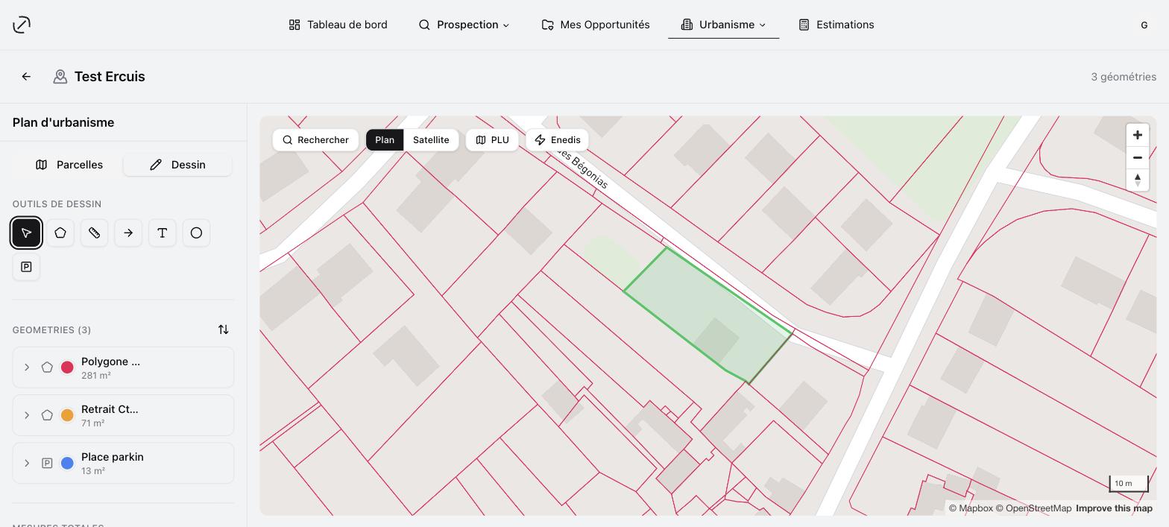
Task: Expand the Retrait Ct... geometry row
Action: (27, 415)
